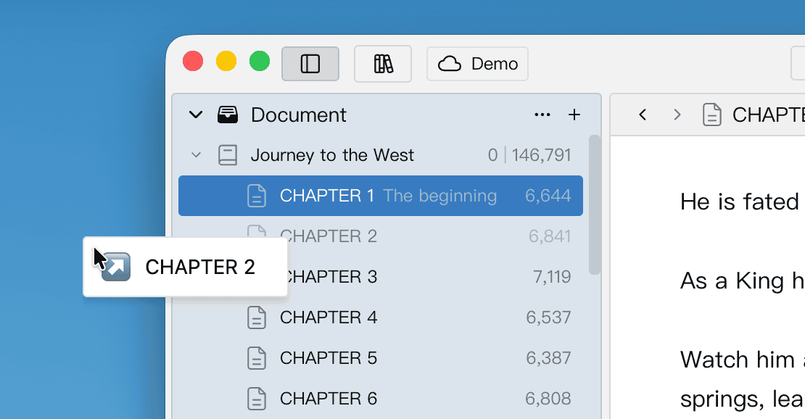Screen dimensions: 805x419
Task: Click the Demo cloud button
Action: 477,64
